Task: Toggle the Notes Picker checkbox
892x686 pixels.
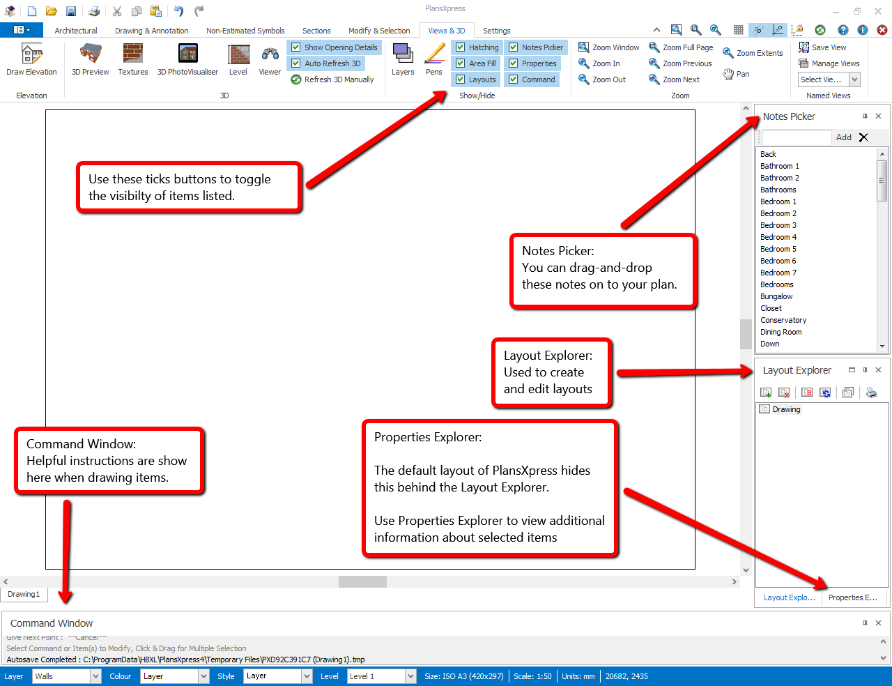Action: tap(514, 47)
